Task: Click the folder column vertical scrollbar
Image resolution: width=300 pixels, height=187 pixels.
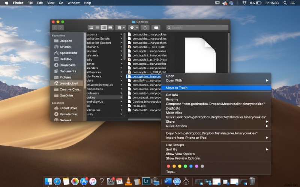Action: [x=124, y=46]
